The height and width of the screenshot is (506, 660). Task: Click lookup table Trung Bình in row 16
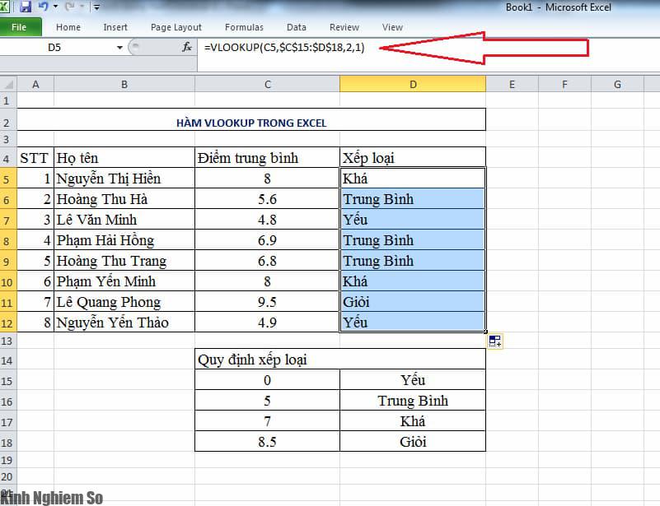point(413,401)
